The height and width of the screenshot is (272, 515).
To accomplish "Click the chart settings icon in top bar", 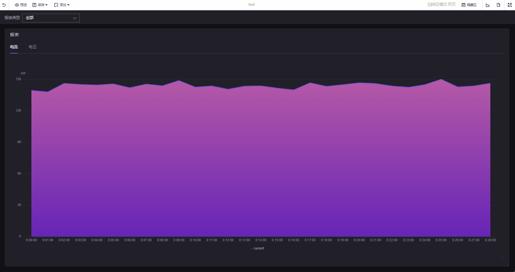I will pos(488,5).
